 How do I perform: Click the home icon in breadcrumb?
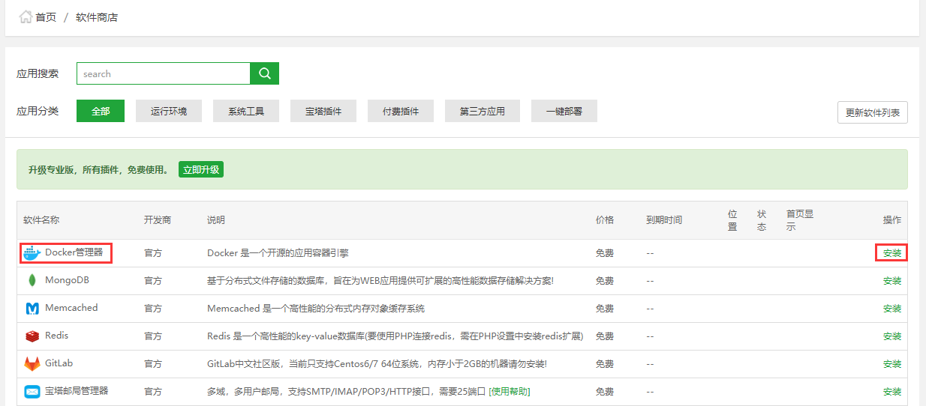pos(26,16)
